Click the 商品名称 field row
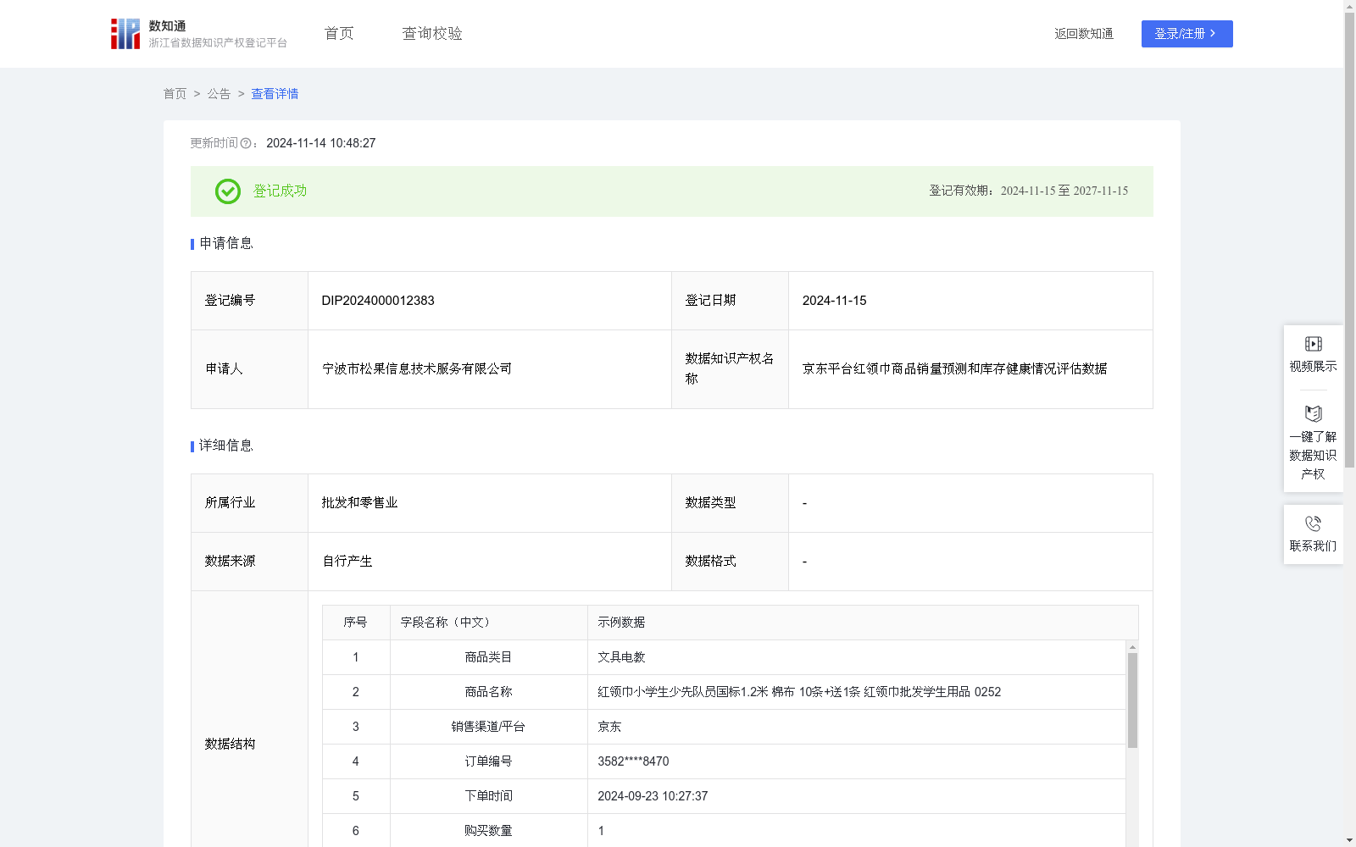This screenshot has height=847, width=1356. click(724, 692)
